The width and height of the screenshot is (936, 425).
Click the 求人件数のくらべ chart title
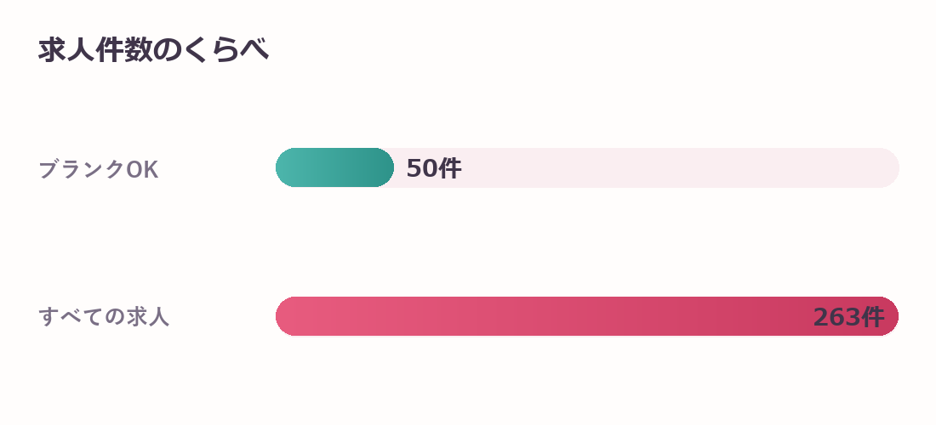(153, 50)
